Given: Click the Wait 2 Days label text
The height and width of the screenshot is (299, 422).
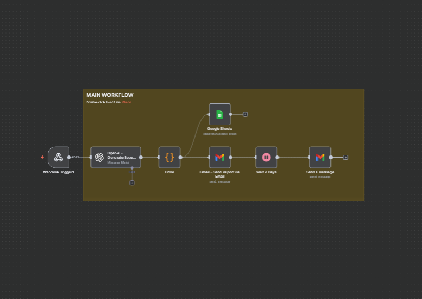Looking at the screenshot, I should [x=266, y=172].
